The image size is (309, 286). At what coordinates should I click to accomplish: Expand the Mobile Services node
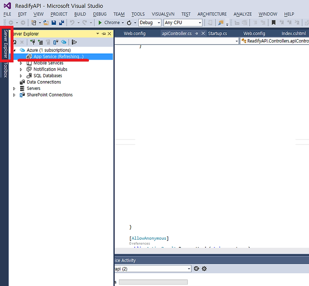[x=21, y=63]
